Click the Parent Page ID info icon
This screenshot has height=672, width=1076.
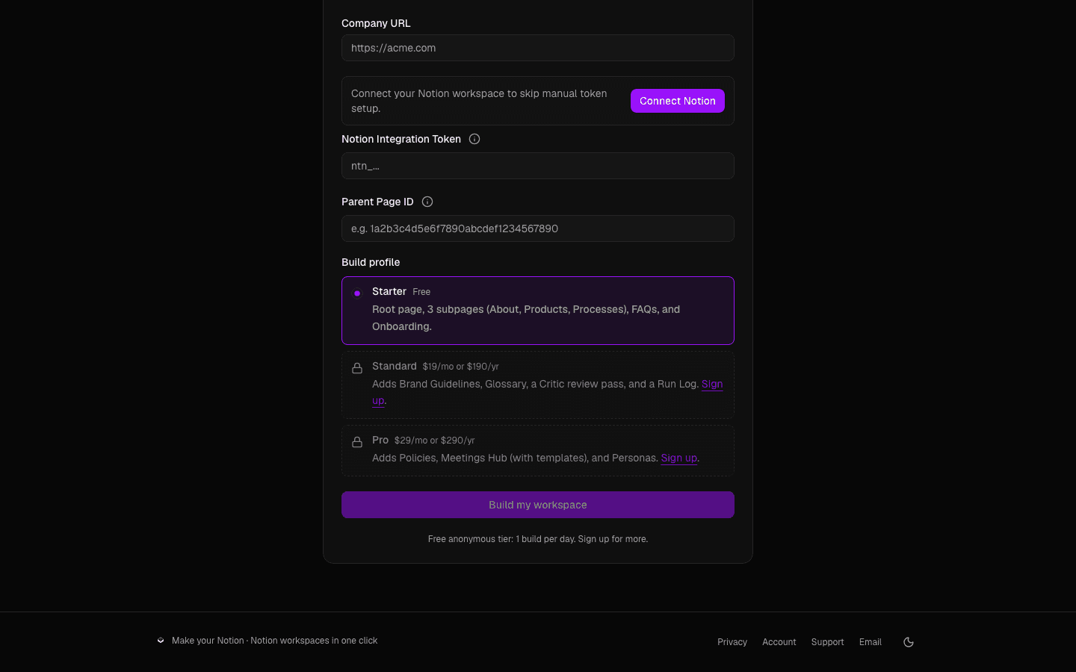[427, 202]
